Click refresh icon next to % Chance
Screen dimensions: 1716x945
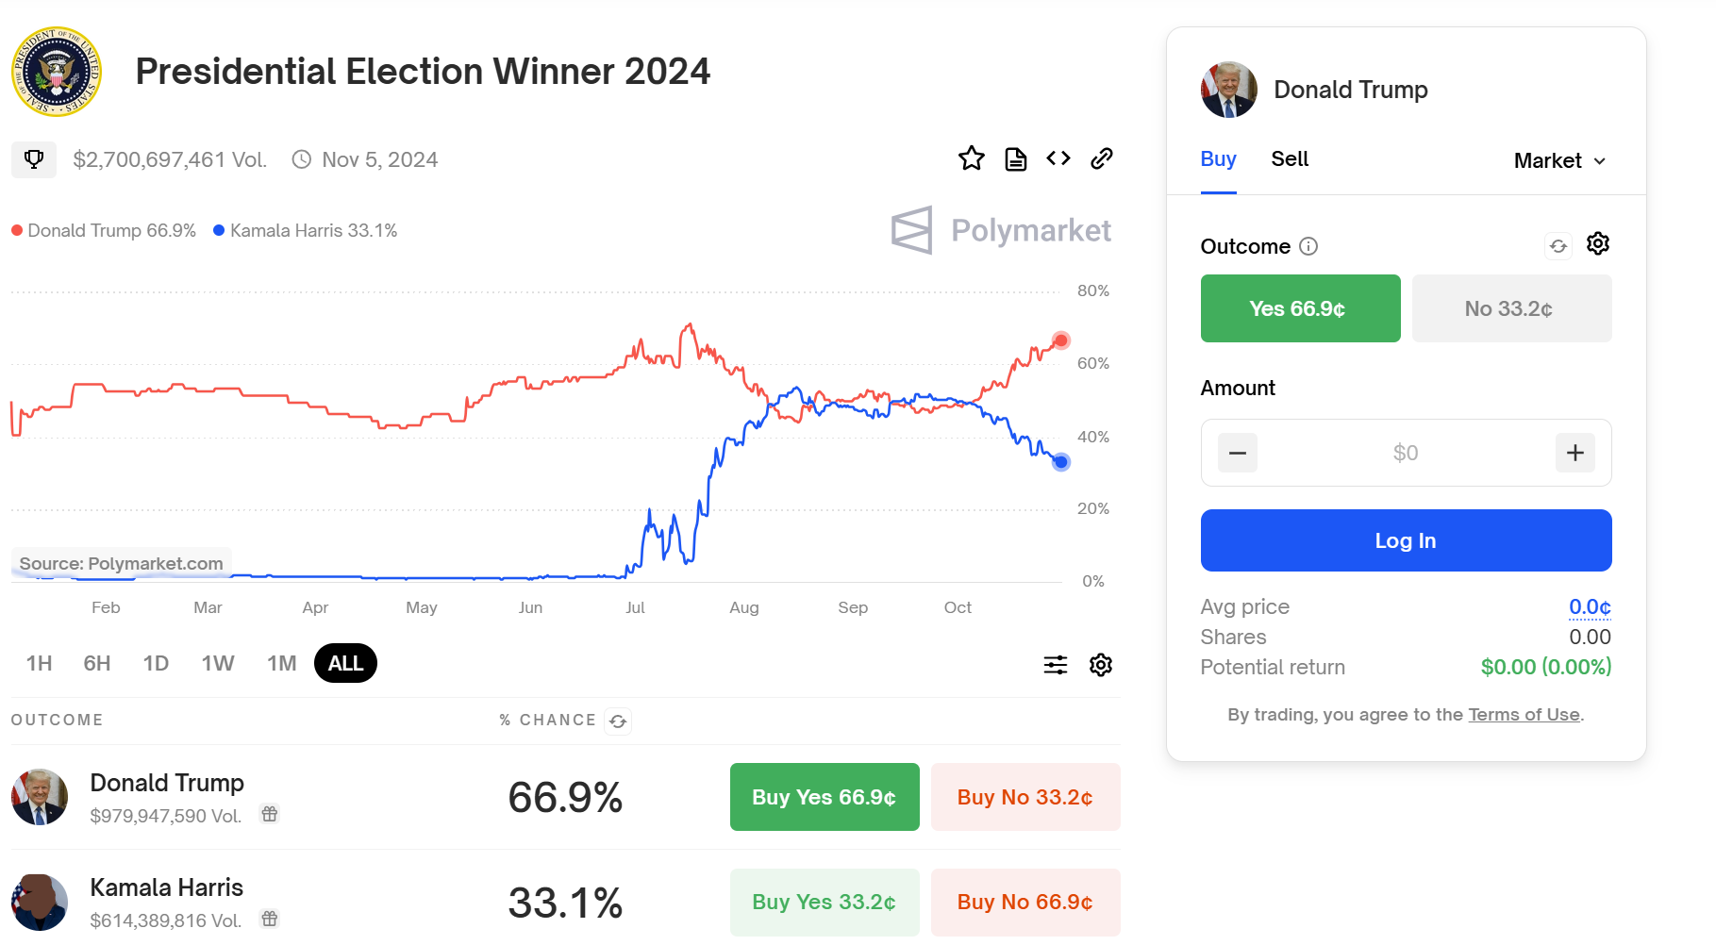point(618,721)
